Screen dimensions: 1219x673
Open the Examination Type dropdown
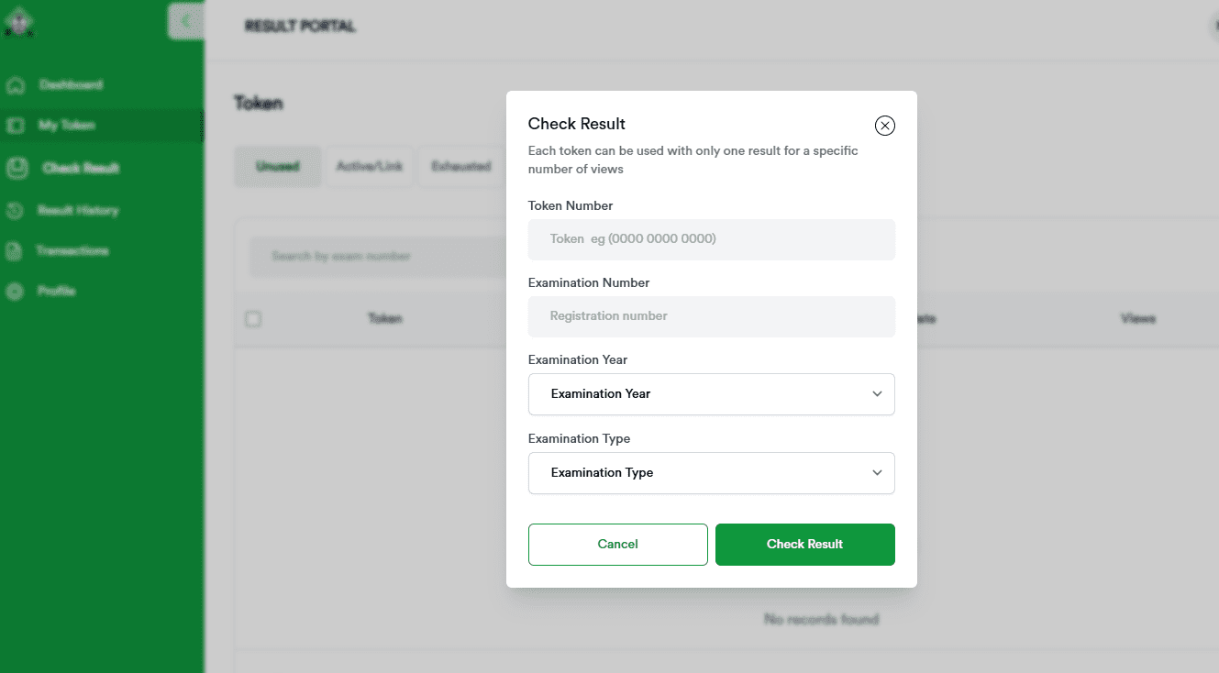[x=711, y=473]
